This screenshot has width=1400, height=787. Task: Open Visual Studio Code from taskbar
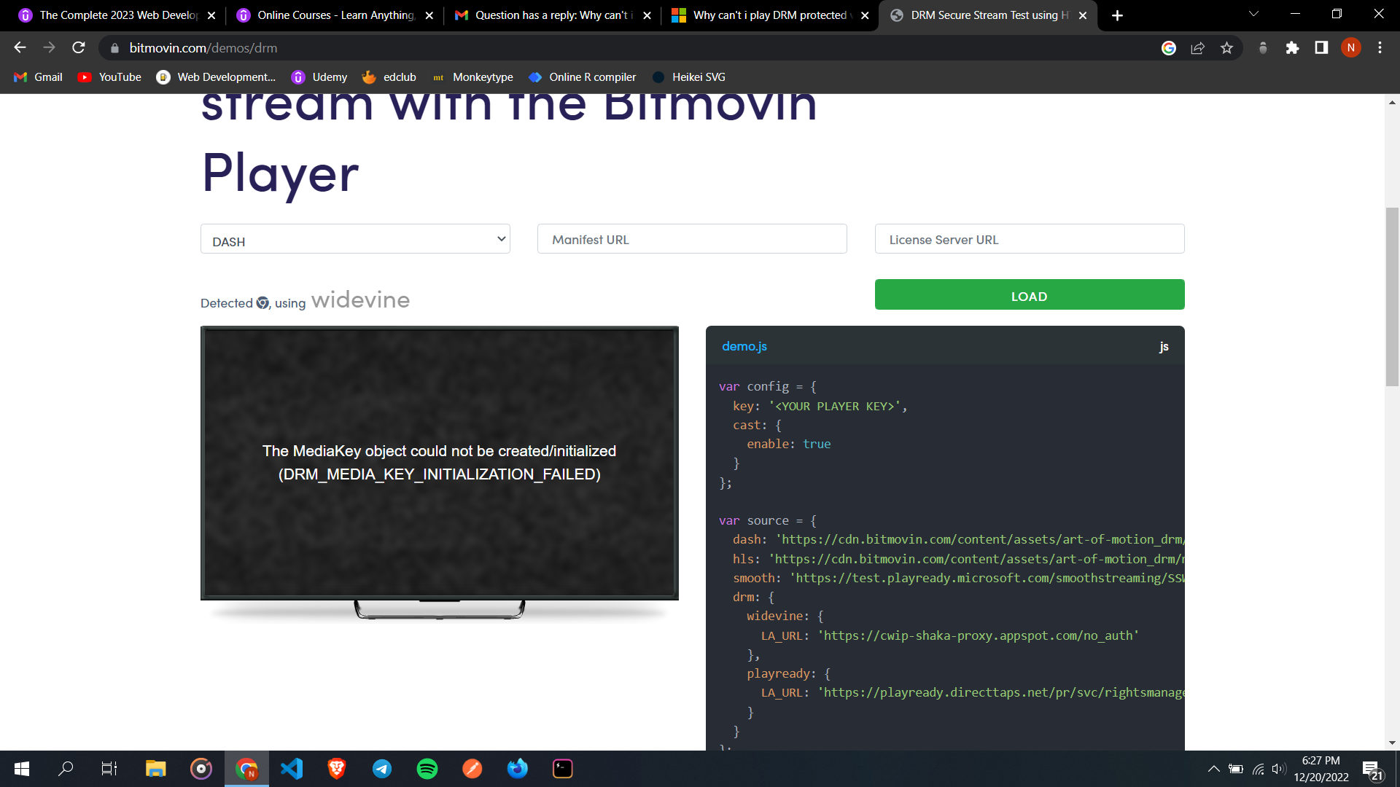292,769
